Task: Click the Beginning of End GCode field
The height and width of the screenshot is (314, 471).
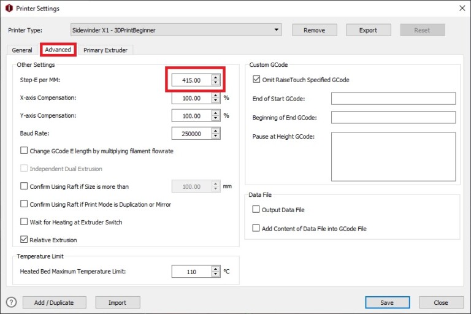Action: 394,118
